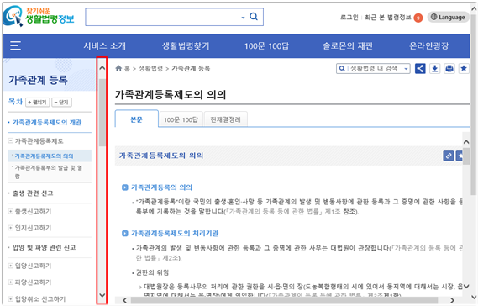The image size is (478, 306).
Task: Select 가족관계등록부의 발급 및 열람 item
Action: (48, 171)
